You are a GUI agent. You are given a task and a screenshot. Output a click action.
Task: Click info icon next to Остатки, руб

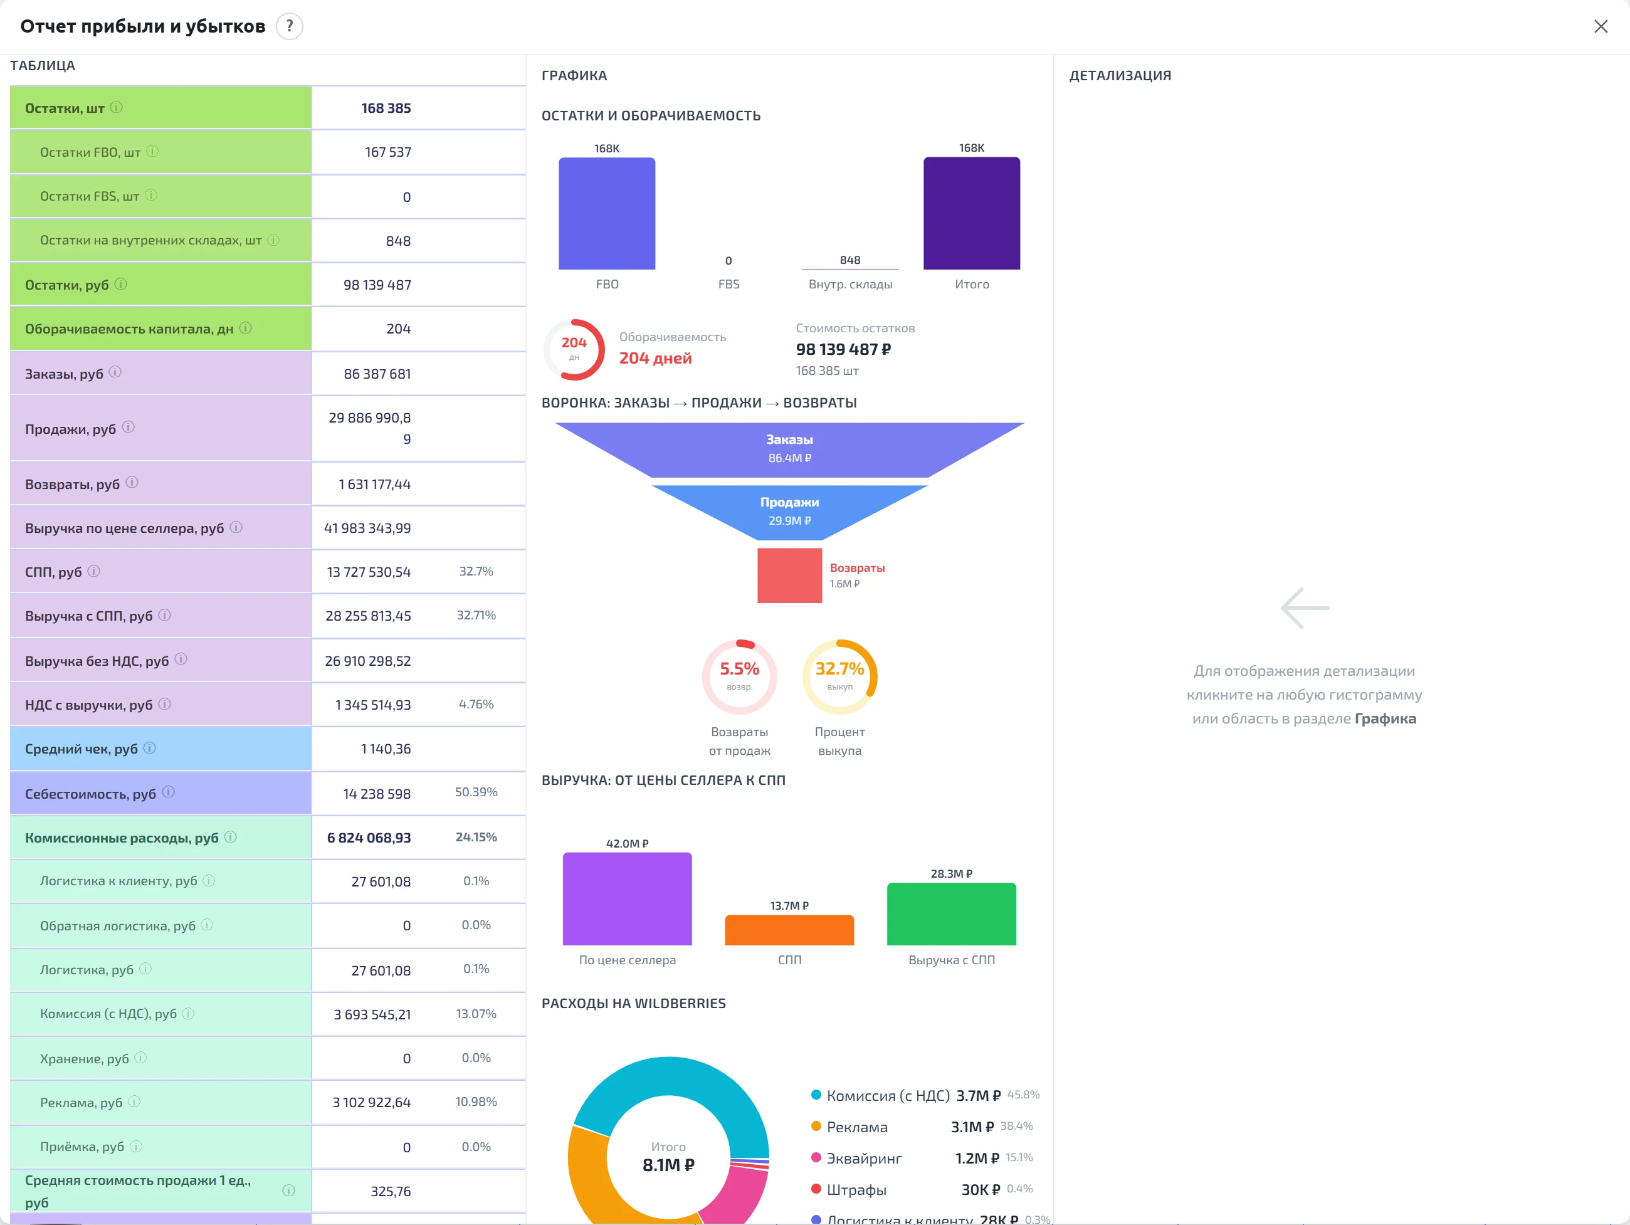[x=121, y=285]
